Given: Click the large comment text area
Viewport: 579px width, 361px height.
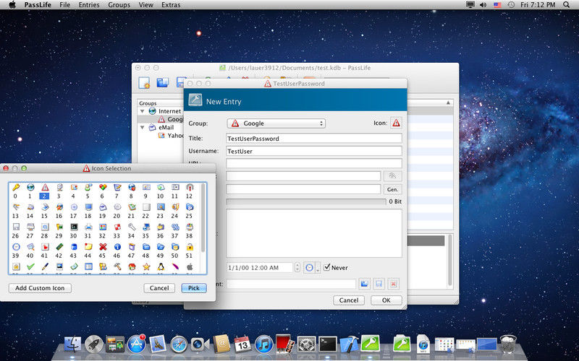Looking at the screenshot, I should [314, 233].
